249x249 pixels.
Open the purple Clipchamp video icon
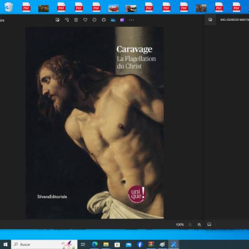[x=122, y=20]
